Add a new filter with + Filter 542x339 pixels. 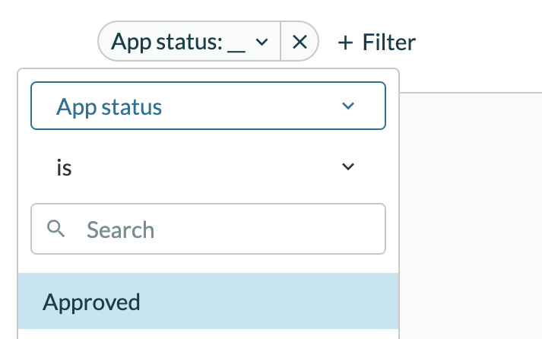[x=377, y=42]
